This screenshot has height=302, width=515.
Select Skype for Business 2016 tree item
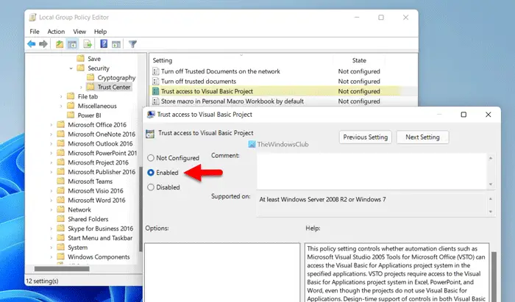(x=100, y=229)
